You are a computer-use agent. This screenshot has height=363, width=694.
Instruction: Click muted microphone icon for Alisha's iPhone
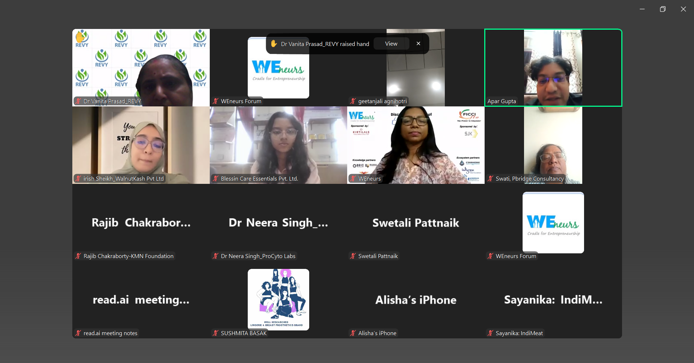click(353, 333)
